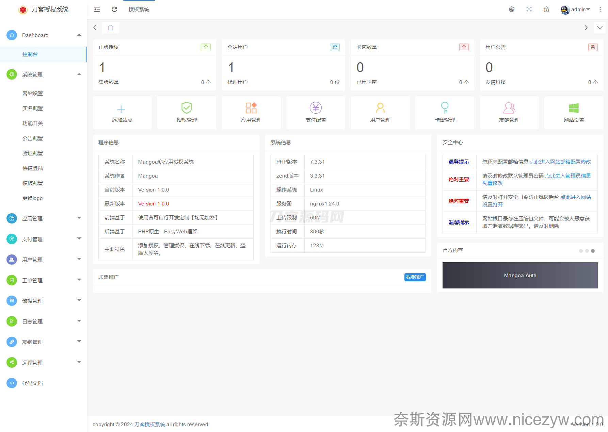Open the 应用管理 grid shortcut
Image resolution: width=608 pixels, height=432 pixels.
pyautogui.click(x=251, y=113)
